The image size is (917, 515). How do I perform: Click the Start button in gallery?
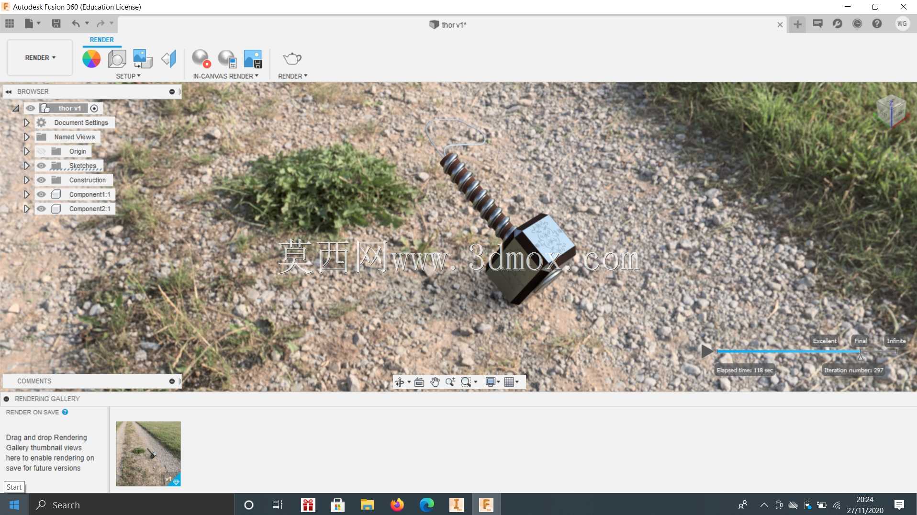pos(14,487)
